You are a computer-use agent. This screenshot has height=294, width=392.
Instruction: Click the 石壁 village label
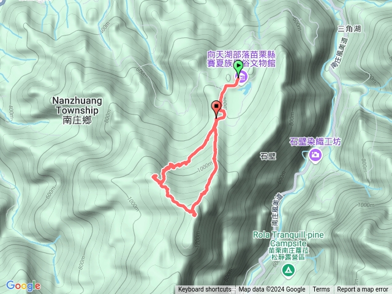[268, 156]
